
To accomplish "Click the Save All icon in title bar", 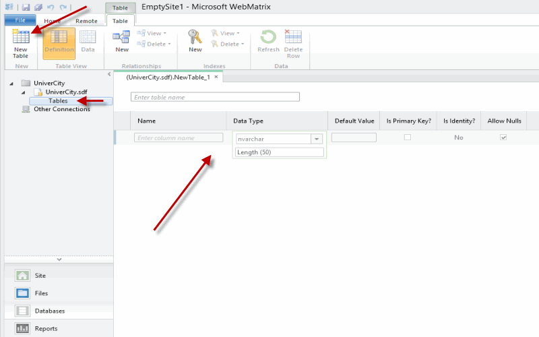I will pyautogui.click(x=38, y=7).
